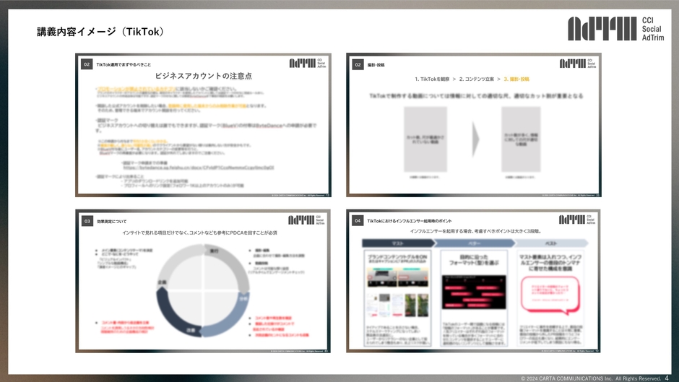Image resolution: width=679 pixels, height=382 pixels.
Task: Click the TikTokにおけるインフルエンサー起用時のポイント header
Action: [410, 221]
